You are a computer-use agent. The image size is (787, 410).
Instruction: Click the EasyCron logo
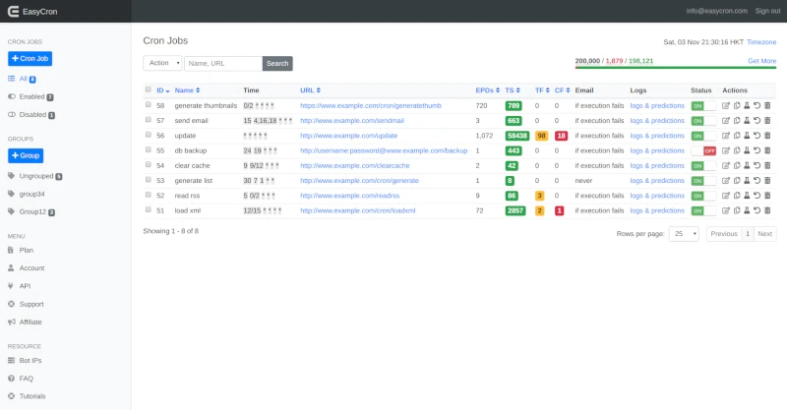[x=32, y=12]
